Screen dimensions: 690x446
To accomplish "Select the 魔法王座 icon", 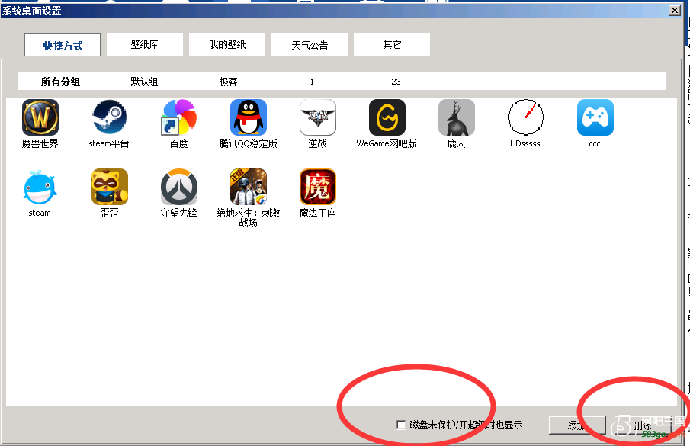I will coord(318,187).
